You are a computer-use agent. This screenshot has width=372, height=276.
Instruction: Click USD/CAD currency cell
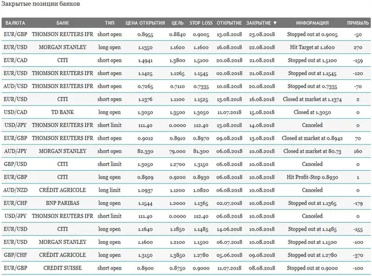16,112
